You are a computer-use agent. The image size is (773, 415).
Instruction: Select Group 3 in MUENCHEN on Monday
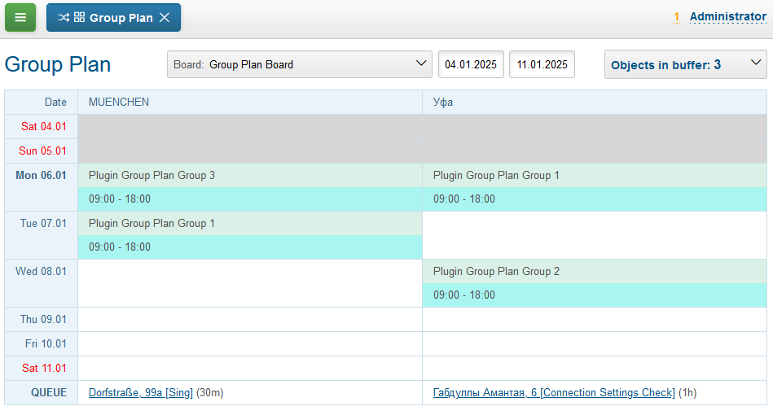click(x=152, y=175)
